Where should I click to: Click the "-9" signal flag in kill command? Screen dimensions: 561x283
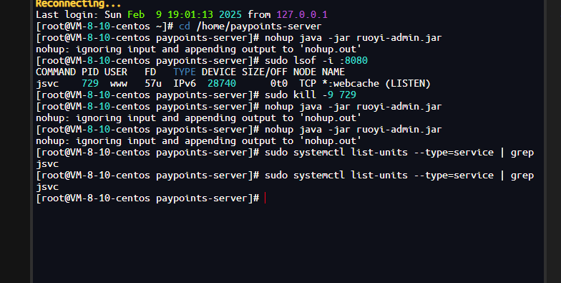(328, 95)
